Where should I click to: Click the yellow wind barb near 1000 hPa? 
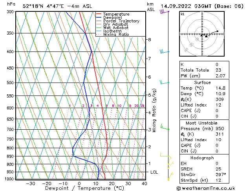170,176
